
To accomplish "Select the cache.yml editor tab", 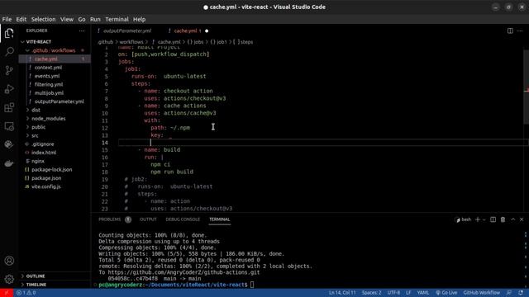I will [x=185, y=31].
